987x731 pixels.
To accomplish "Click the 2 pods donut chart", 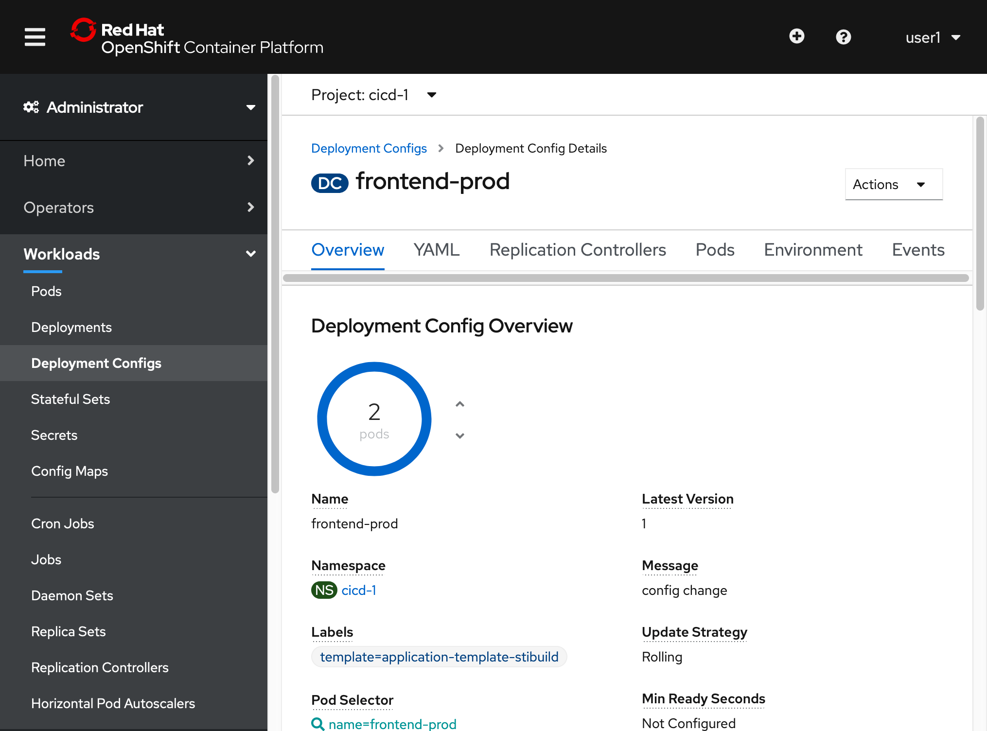I will coord(374,419).
